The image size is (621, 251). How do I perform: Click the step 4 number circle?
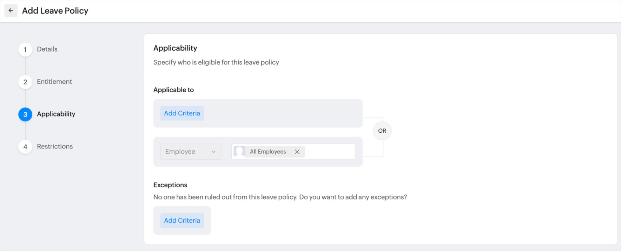point(25,147)
